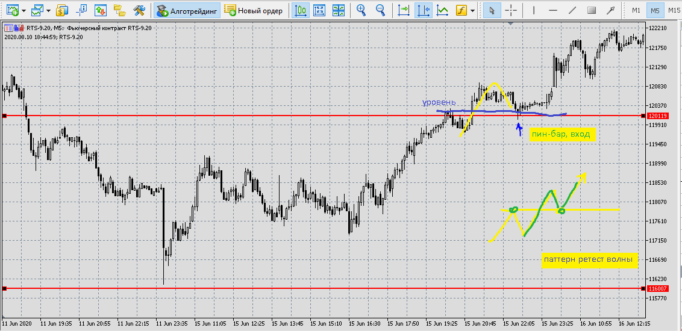Expand the profiles dropdown arrow
The image size is (682, 331).
[x=48, y=11]
